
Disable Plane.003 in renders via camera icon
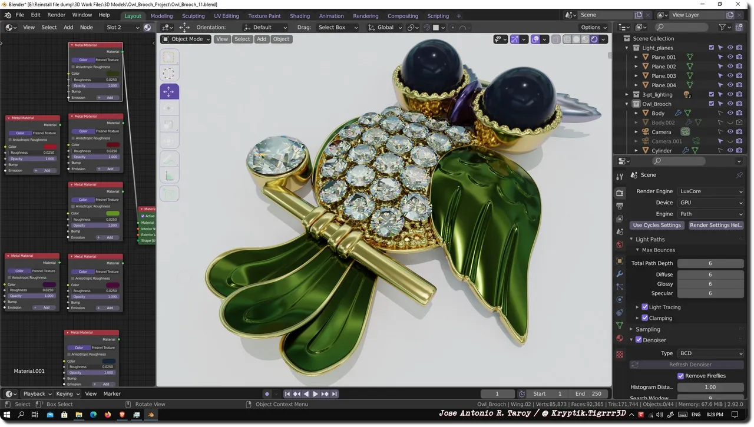pos(739,76)
